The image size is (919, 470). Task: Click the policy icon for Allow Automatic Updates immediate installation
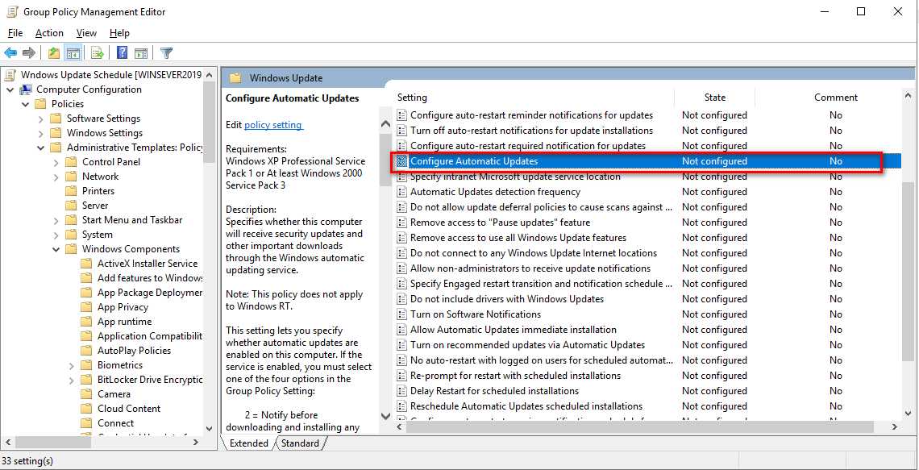tap(401, 330)
